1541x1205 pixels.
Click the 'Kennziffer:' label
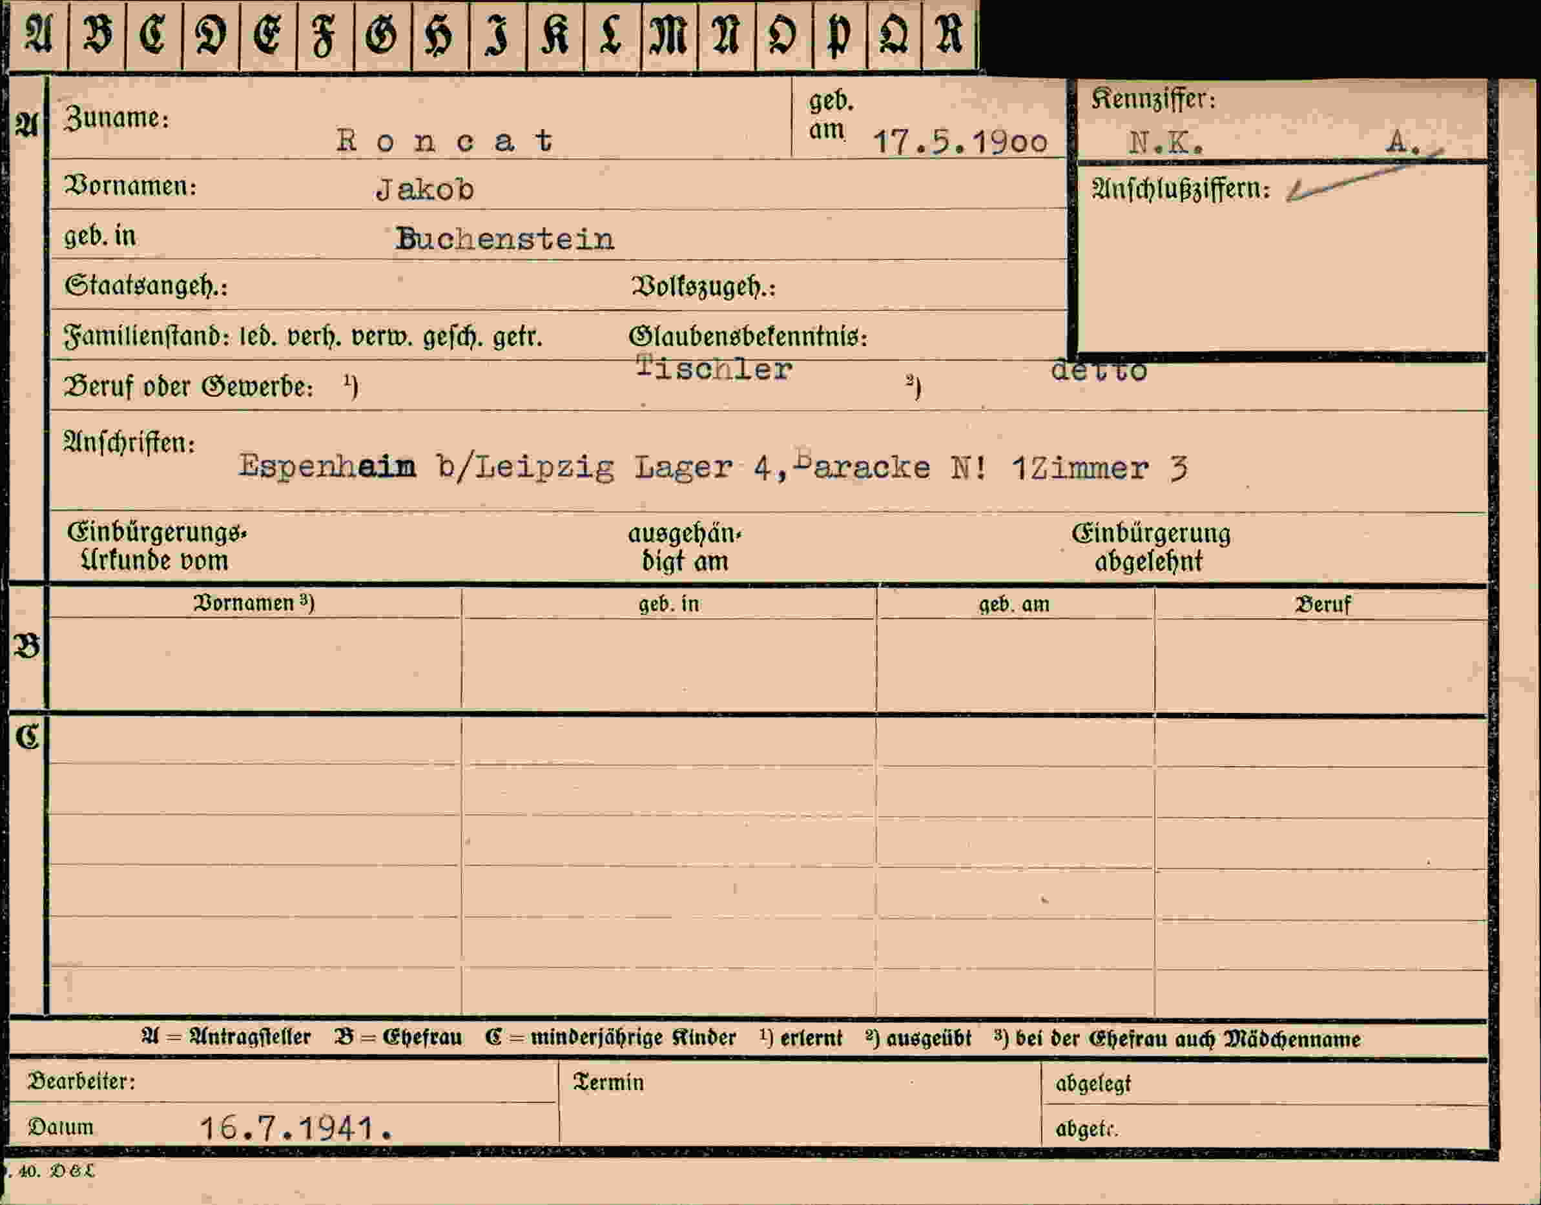tap(1153, 99)
